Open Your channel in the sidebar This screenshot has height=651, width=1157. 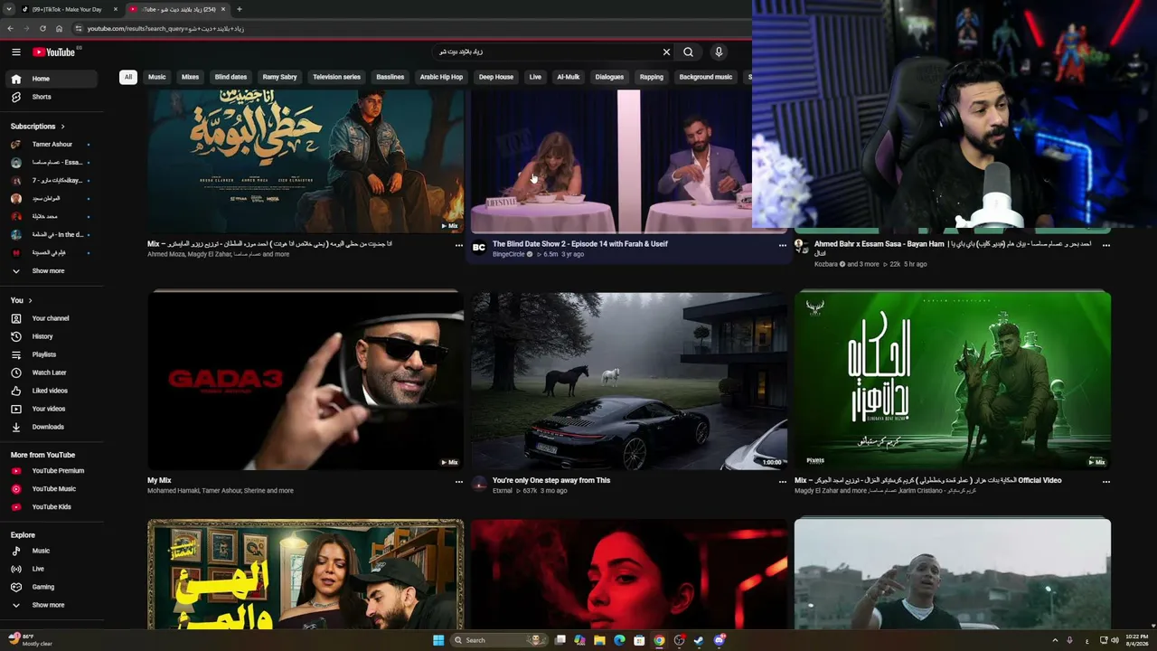coord(50,318)
